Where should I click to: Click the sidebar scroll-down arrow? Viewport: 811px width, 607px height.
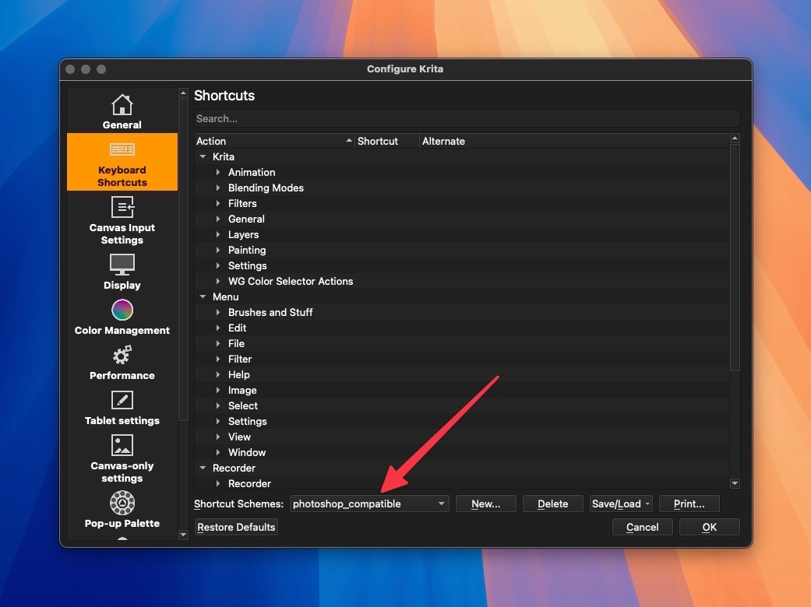[x=183, y=535]
